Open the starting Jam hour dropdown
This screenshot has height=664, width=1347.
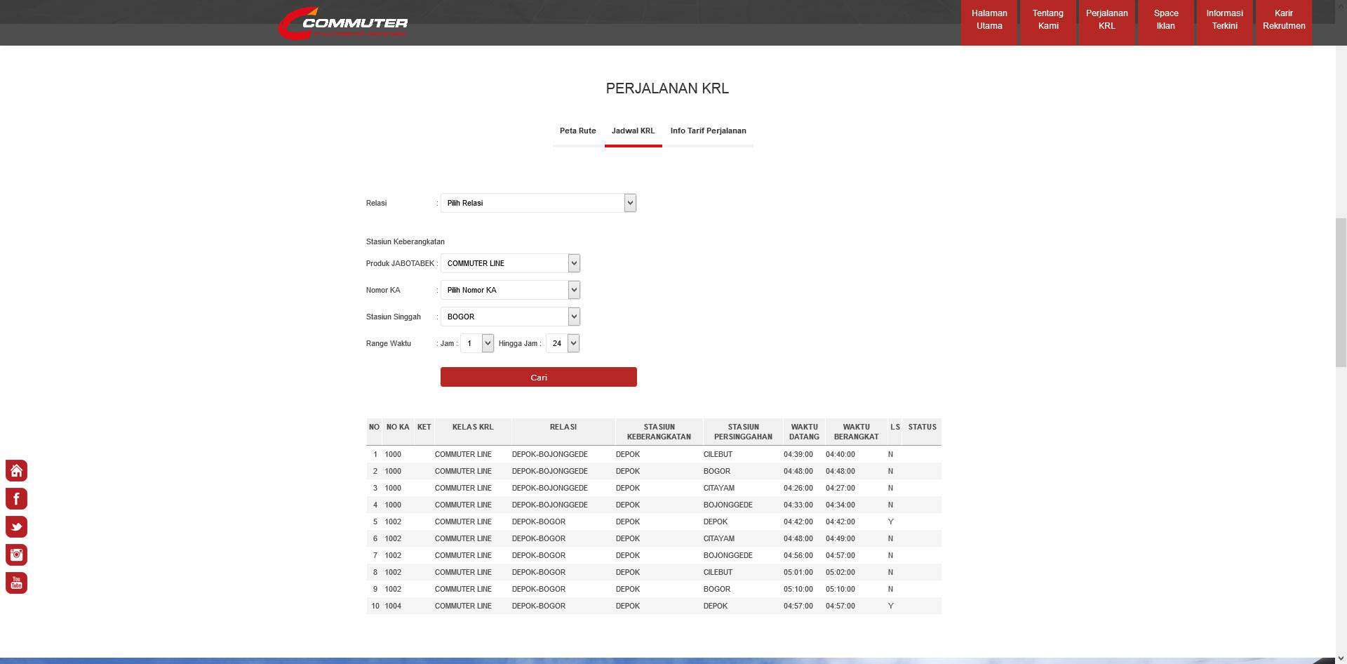tap(477, 343)
